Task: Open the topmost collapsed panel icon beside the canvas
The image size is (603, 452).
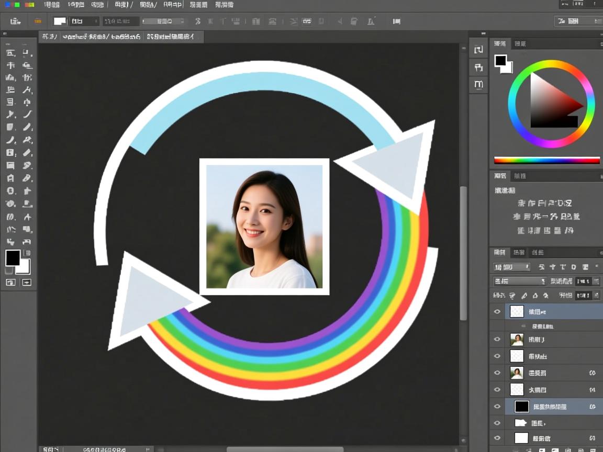Action: (x=478, y=50)
